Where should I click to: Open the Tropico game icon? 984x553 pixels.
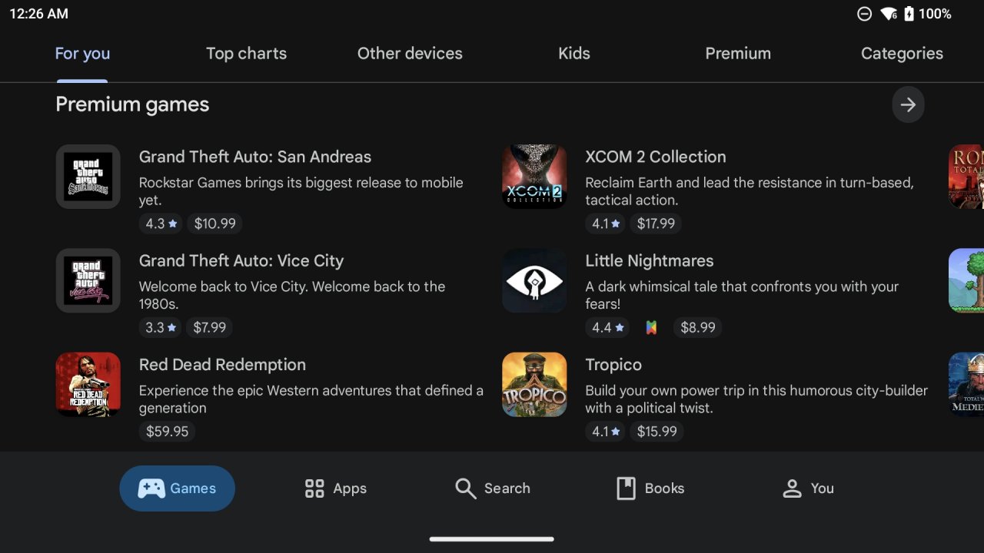tap(534, 384)
